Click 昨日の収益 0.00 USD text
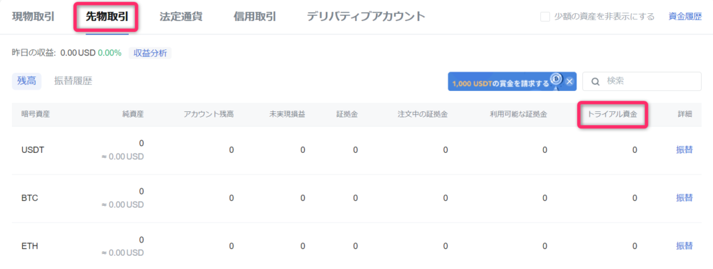Image resolution: width=713 pixels, height=269 pixels. point(53,53)
